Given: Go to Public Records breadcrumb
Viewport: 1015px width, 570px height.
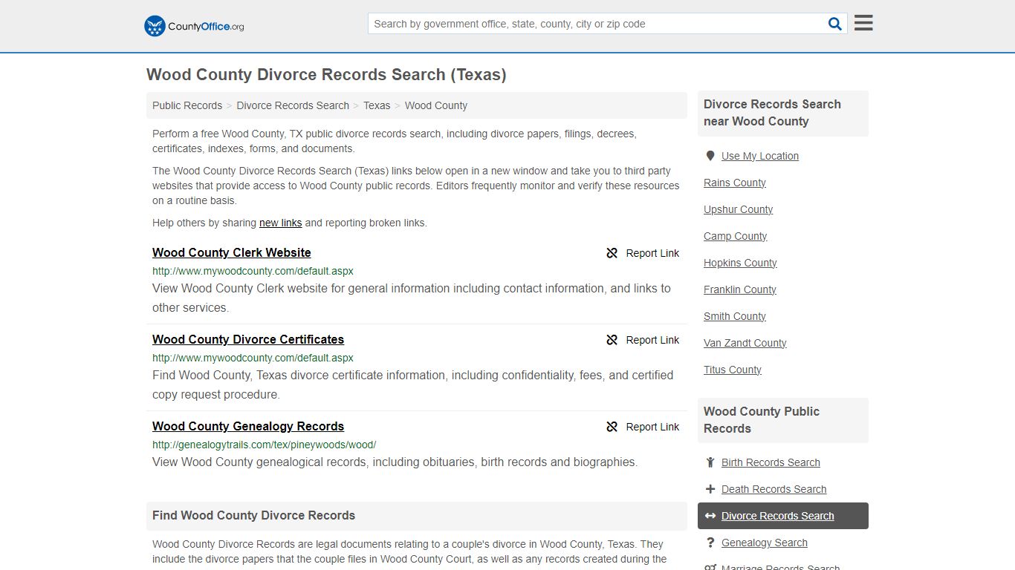Looking at the screenshot, I should [187, 105].
